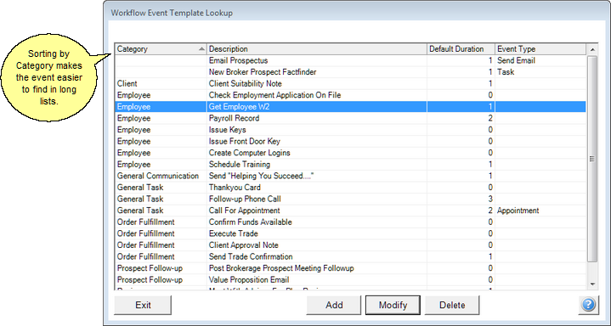This screenshot has height=326, width=611.
Task: Select Call For Appointment row
Action: 350,211
